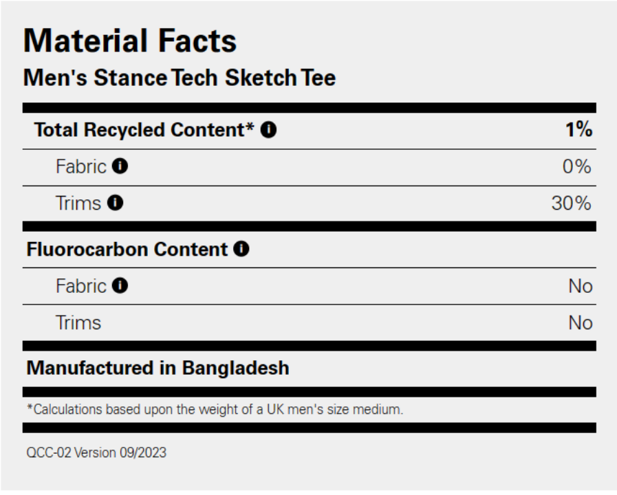Click Fluorocarbon Content heading text
This screenshot has height=495, width=617.
point(127,250)
